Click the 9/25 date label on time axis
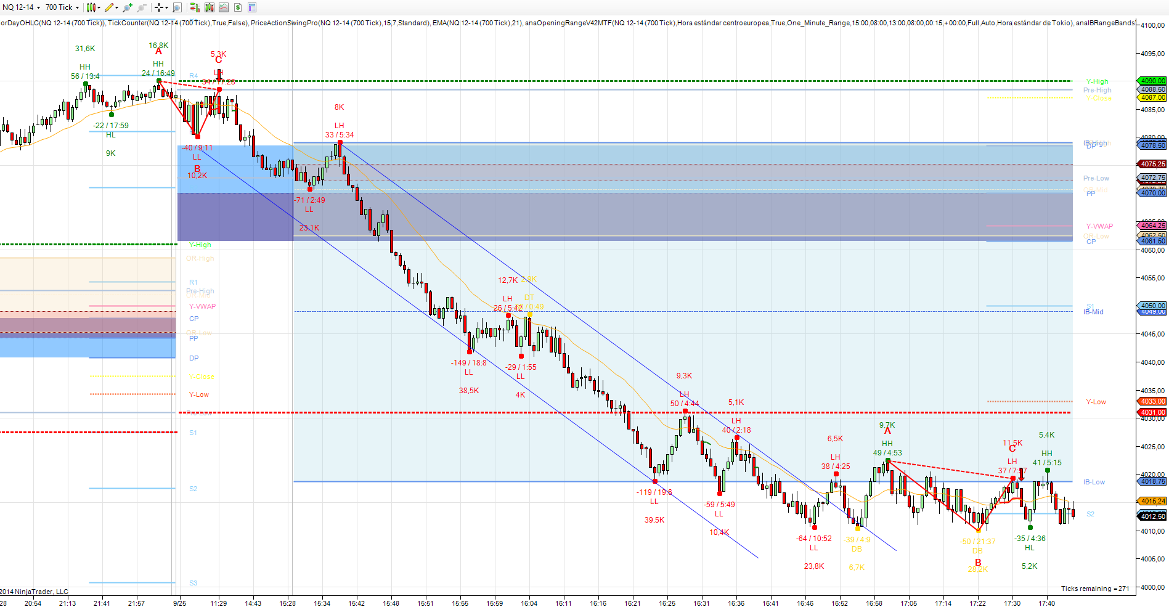Image resolution: width=1169 pixels, height=607 pixels. tap(179, 603)
